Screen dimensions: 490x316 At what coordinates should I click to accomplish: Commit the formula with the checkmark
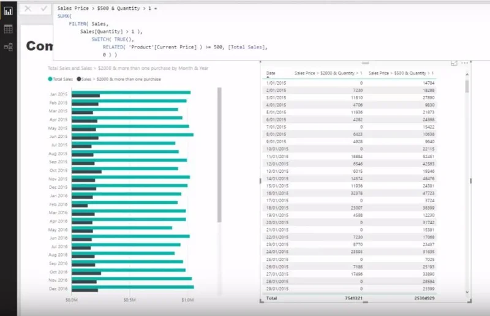43,9
